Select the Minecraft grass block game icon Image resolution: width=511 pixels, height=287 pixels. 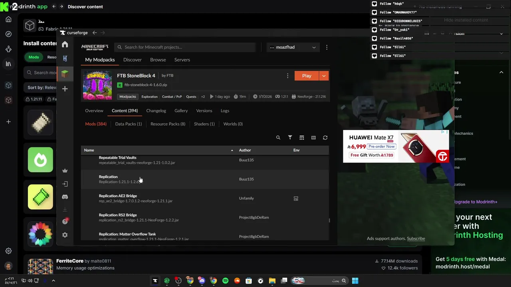pos(65,74)
